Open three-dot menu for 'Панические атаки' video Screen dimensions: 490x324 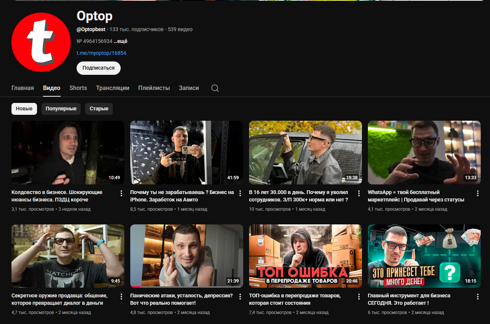pyautogui.click(x=240, y=297)
